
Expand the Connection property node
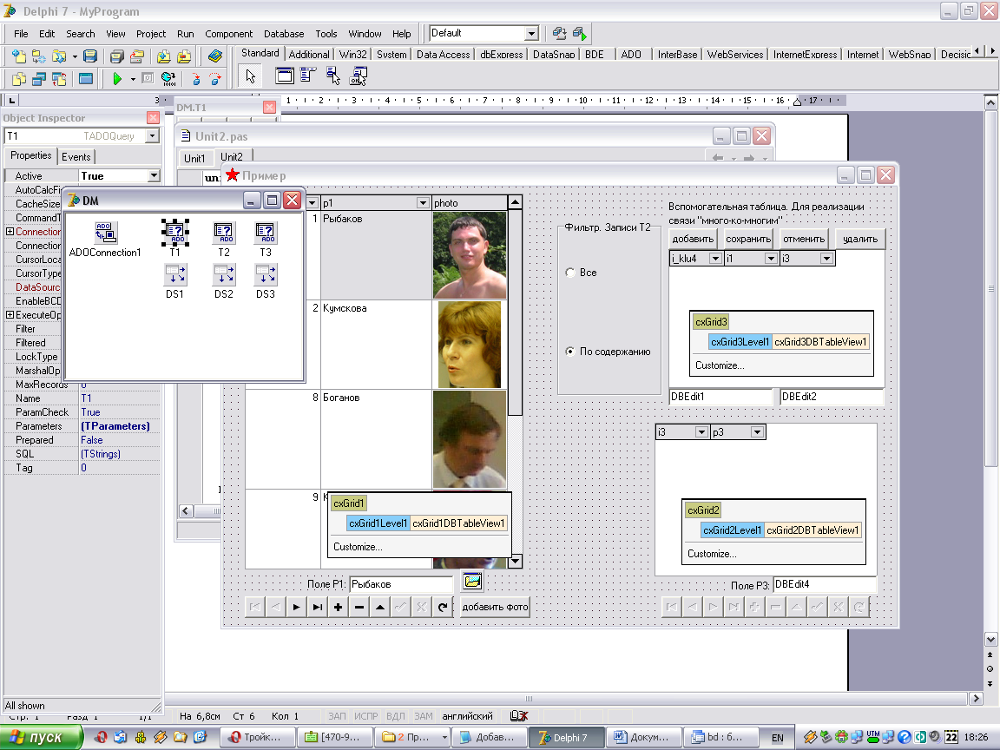pyautogui.click(x=10, y=232)
